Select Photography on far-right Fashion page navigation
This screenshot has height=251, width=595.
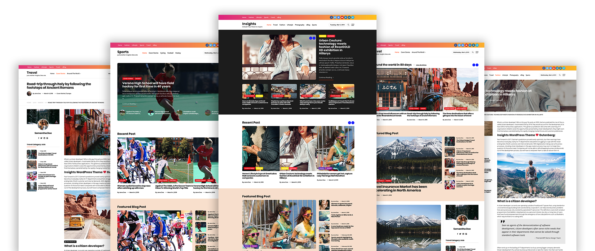[514, 75]
